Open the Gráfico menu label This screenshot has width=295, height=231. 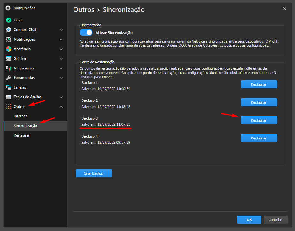20,59
